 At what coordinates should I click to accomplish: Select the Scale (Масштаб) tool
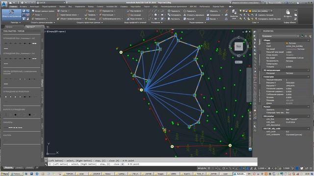pyautogui.click(x=188, y=19)
